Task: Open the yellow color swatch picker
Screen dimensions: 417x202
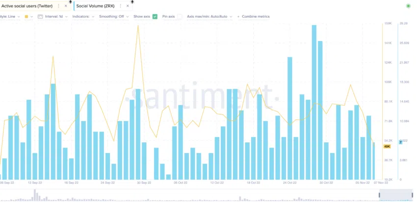Action: [x=28, y=17]
